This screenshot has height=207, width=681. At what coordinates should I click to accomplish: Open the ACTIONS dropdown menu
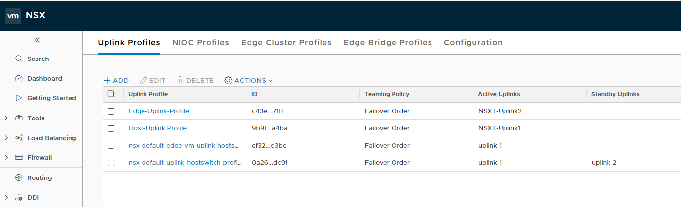(x=249, y=80)
